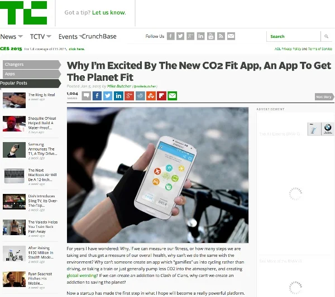Open the CrunchBase menu item

click(99, 36)
